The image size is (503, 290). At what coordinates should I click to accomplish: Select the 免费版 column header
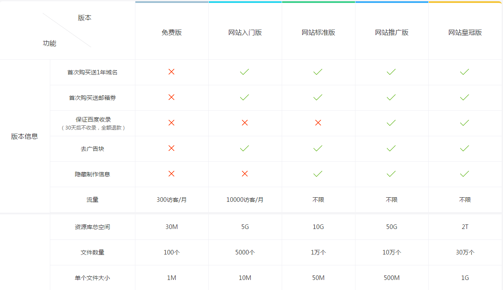[172, 33]
